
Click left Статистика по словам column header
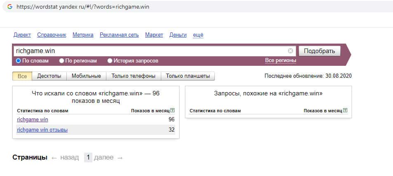[x=42, y=111]
